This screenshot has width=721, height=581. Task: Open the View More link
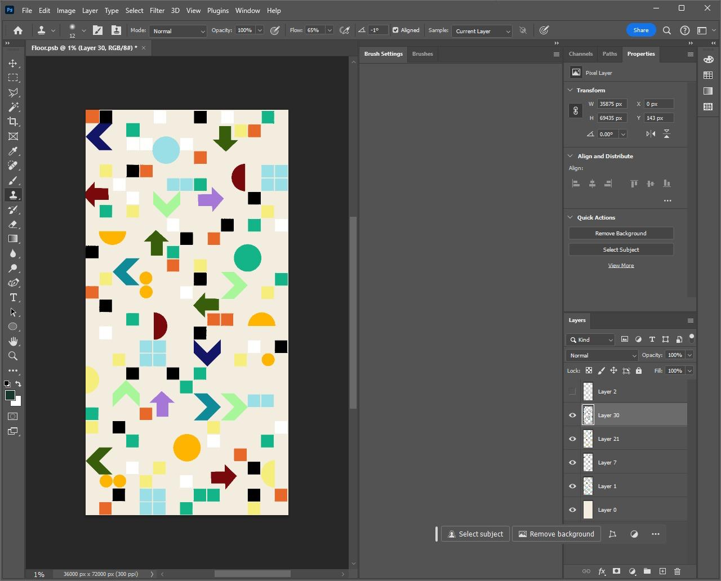click(x=621, y=265)
